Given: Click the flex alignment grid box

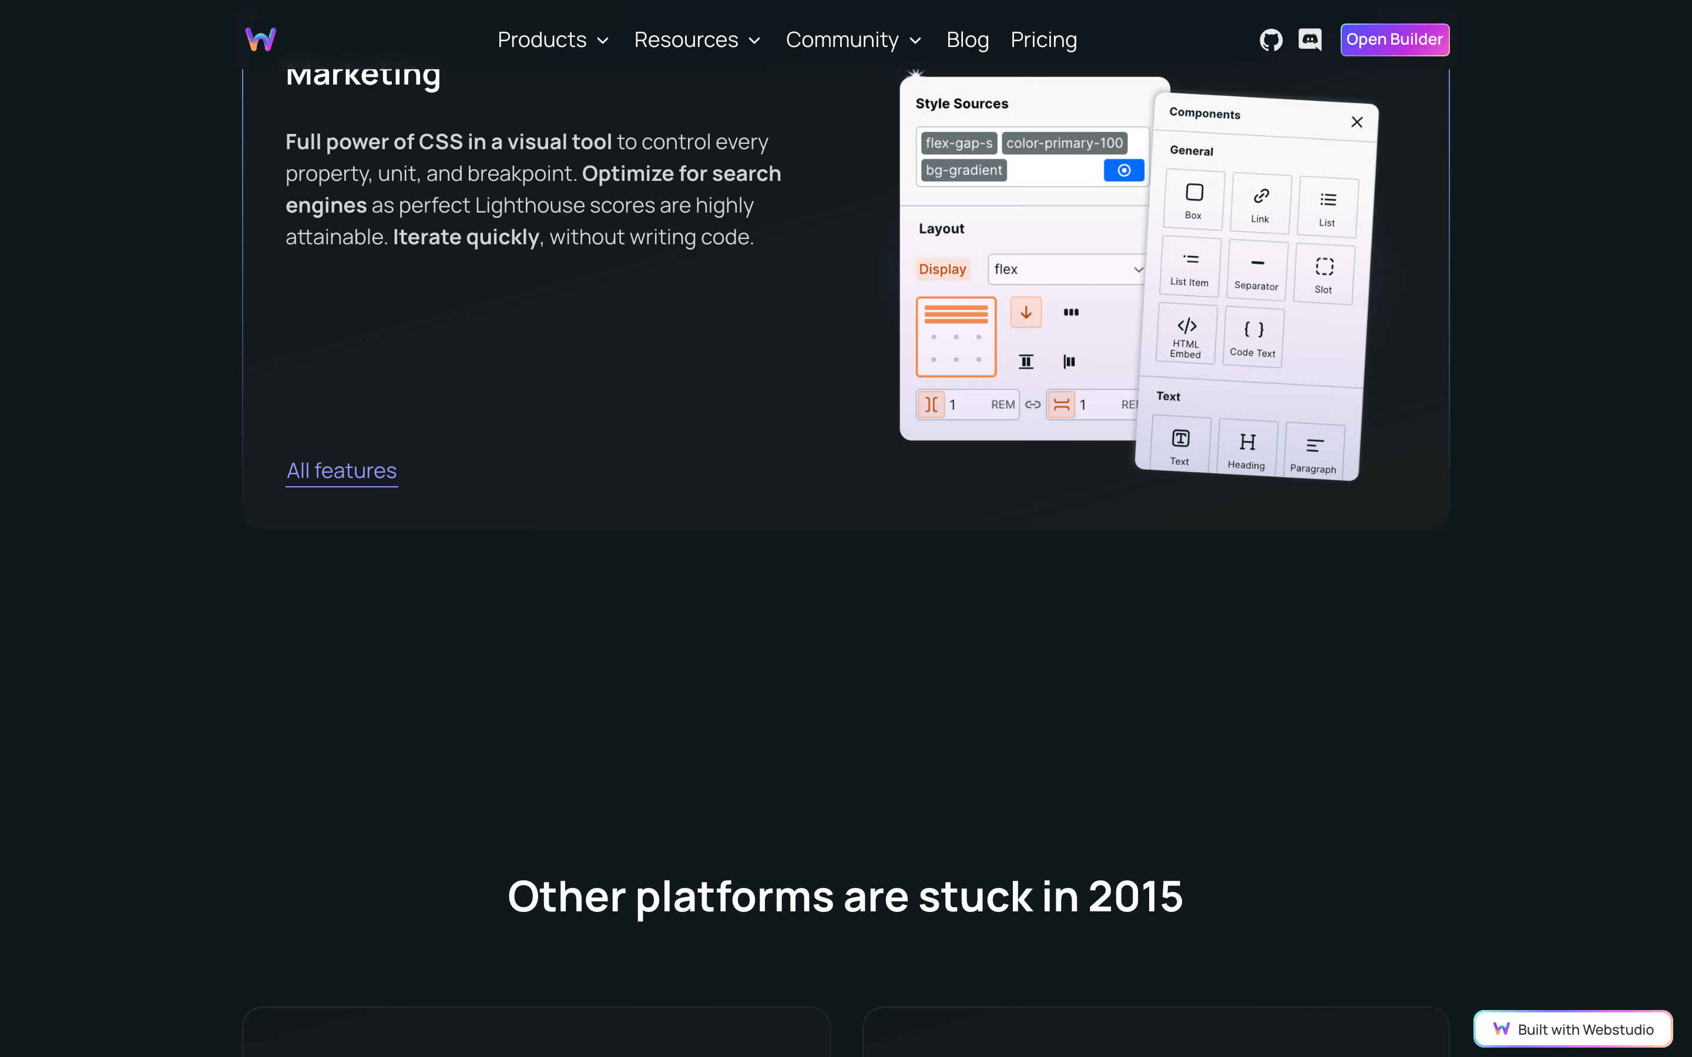Looking at the screenshot, I should click(956, 337).
